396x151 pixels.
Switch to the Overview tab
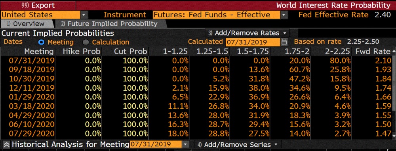(25, 24)
